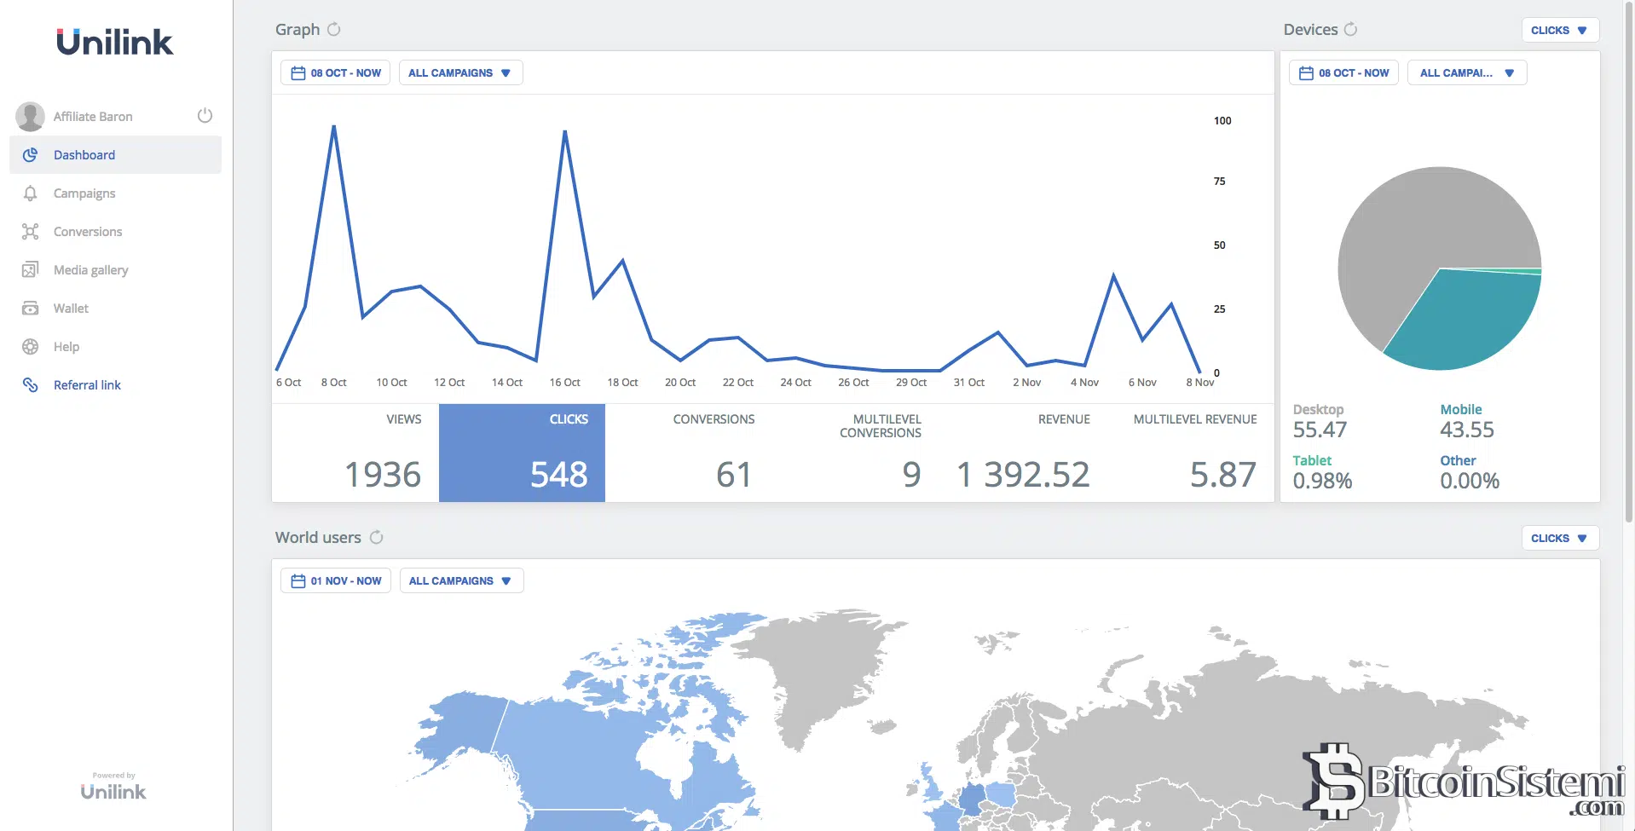Click the Help lifebuoy icon

31,347
